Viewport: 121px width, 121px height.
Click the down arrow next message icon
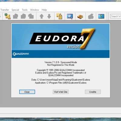49,16
